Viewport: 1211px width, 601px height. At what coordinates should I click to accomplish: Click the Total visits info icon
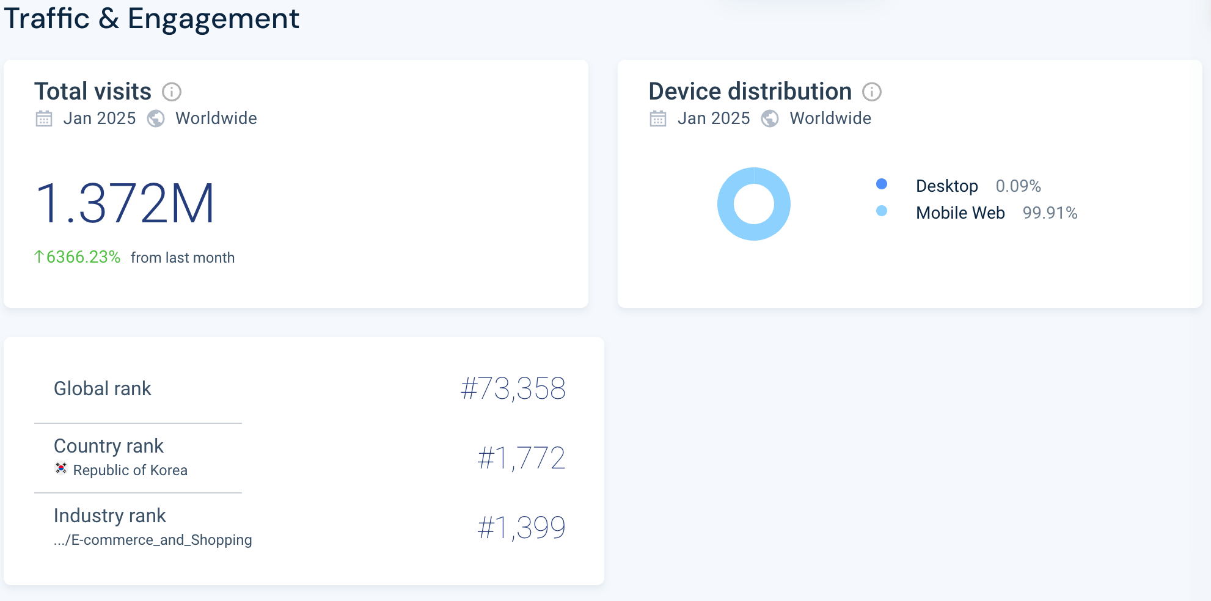click(172, 92)
